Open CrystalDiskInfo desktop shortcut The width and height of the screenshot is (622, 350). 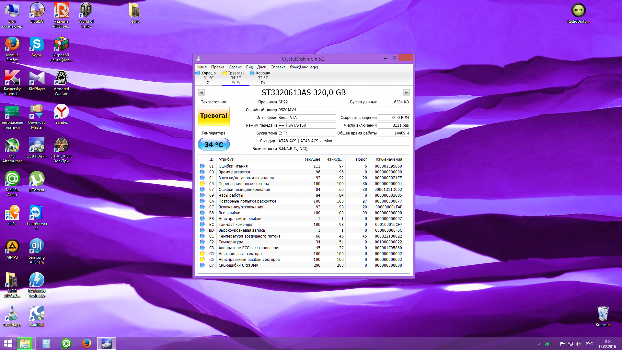click(37, 148)
